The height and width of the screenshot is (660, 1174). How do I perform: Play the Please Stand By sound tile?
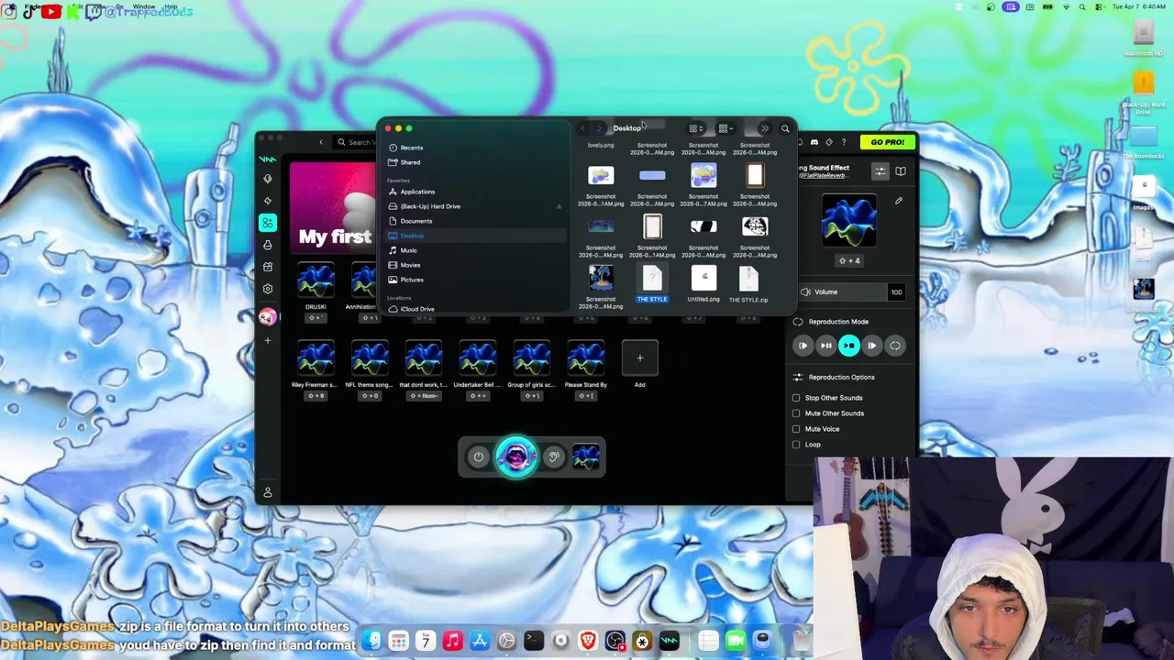point(586,358)
